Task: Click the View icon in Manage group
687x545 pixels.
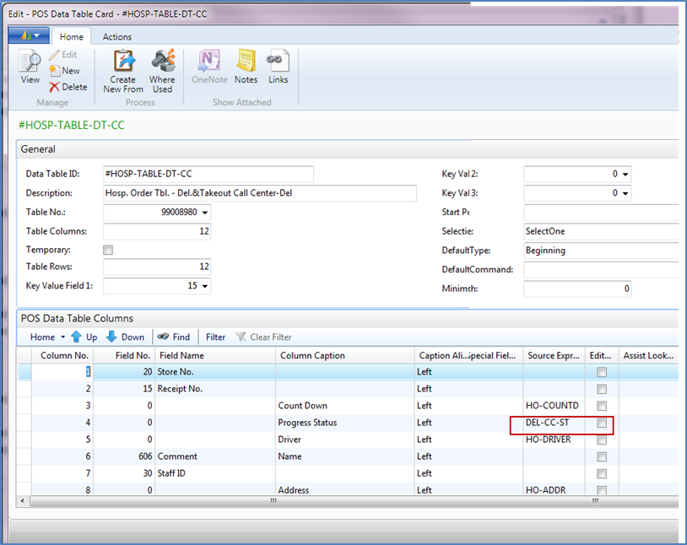Action: click(x=30, y=67)
